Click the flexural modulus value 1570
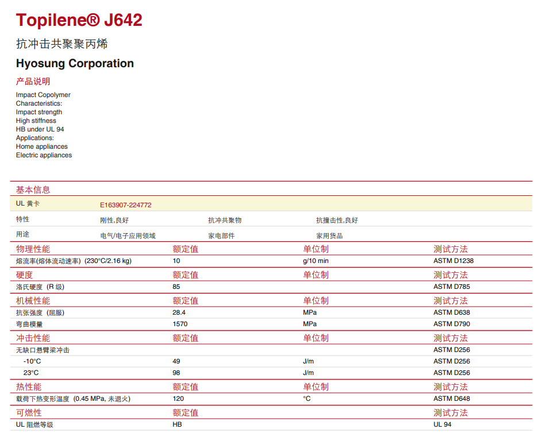550x437 pixels. coord(180,324)
